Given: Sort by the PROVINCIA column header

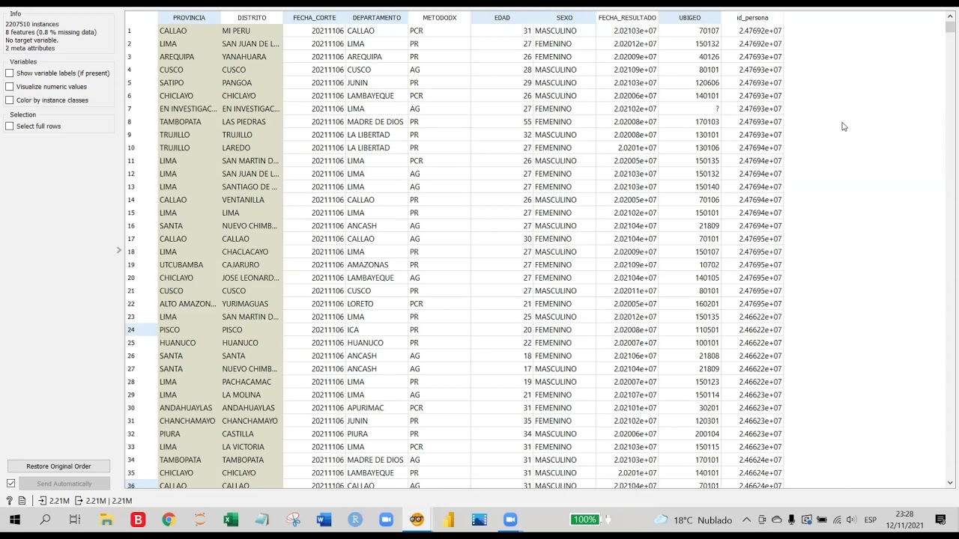Looking at the screenshot, I should pyautogui.click(x=189, y=17).
